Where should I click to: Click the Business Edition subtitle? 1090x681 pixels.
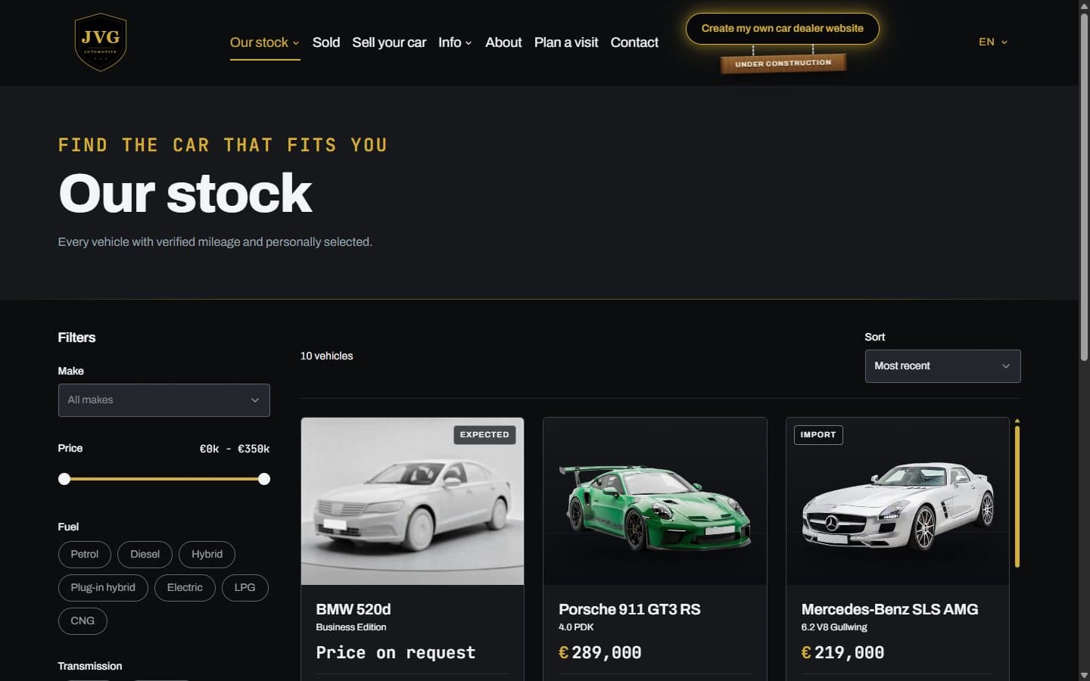[x=351, y=627]
